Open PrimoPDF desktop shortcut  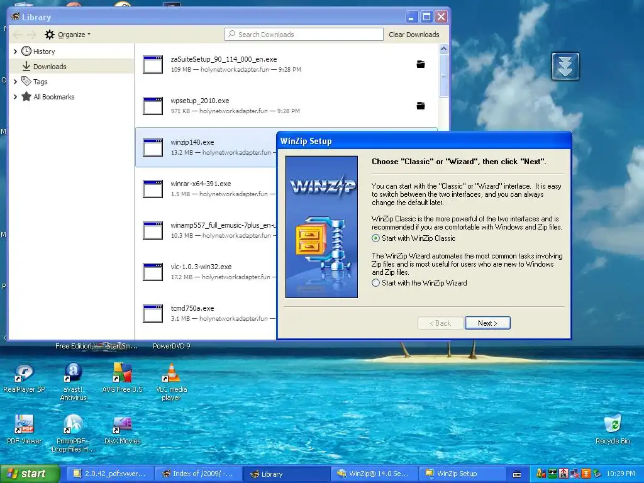[x=73, y=433]
